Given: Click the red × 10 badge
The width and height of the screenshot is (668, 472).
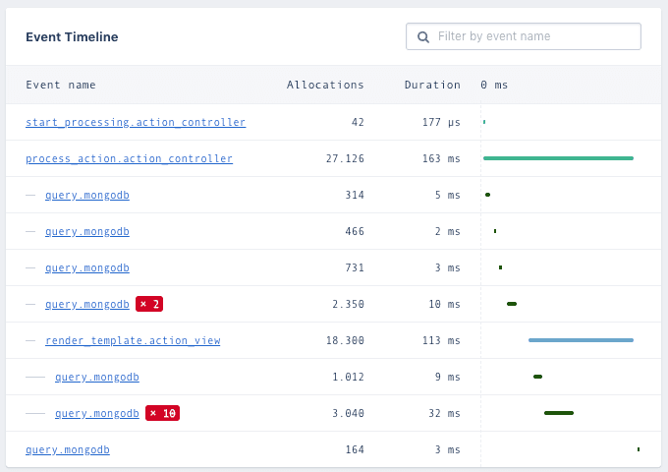Looking at the screenshot, I should pyautogui.click(x=163, y=413).
